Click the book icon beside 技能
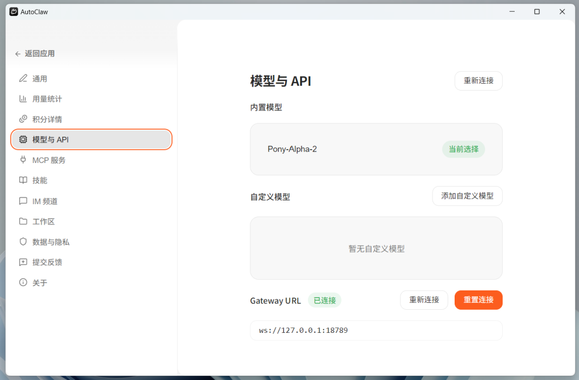The image size is (579, 380). tap(23, 180)
